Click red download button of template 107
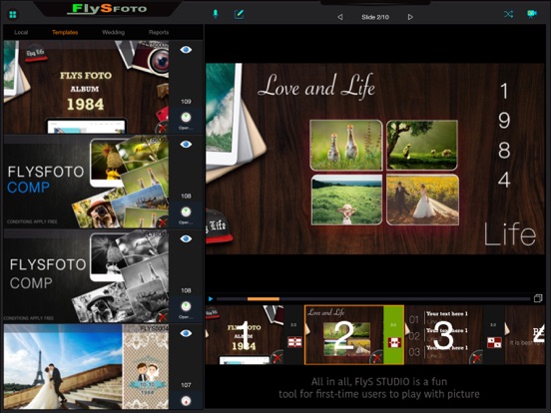The width and height of the screenshot is (551, 413). (186, 401)
